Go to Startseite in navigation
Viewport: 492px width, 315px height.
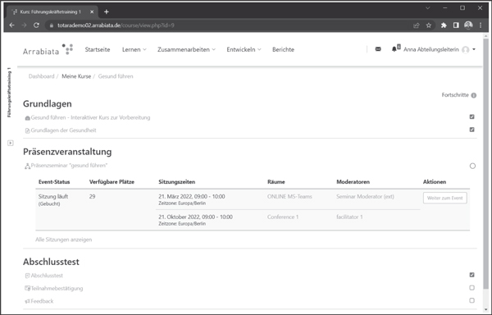98,49
